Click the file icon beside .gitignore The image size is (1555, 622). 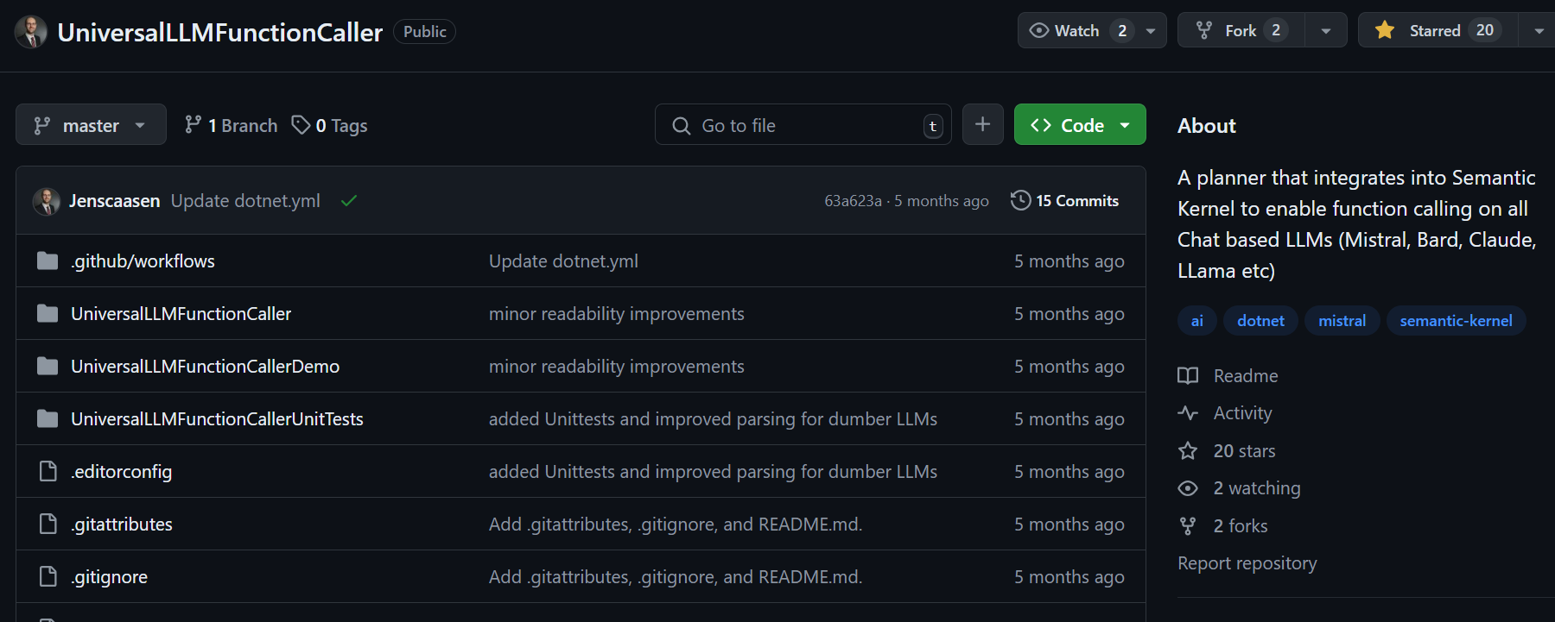coord(48,576)
